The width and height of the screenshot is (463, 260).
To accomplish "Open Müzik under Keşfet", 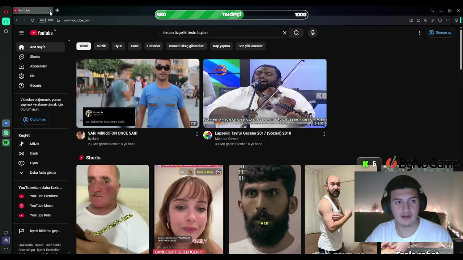I will click(40, 144).
